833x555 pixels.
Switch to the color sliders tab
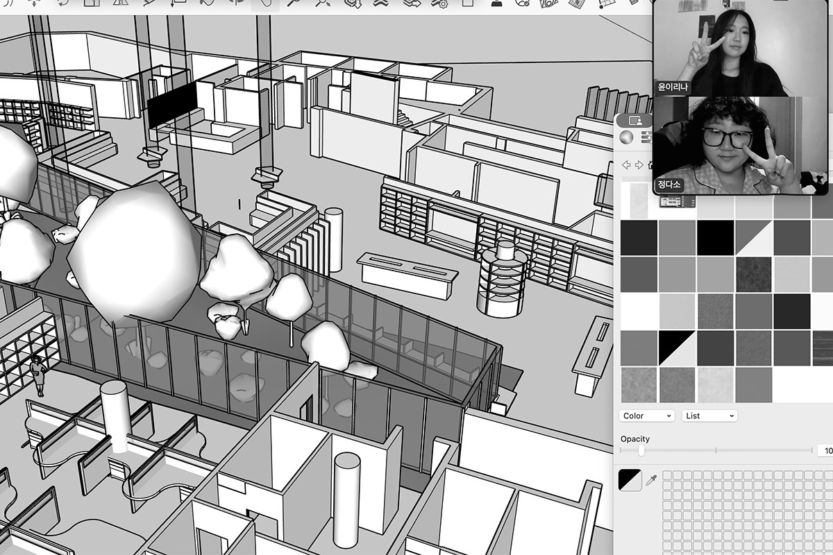tap(646, 137)
